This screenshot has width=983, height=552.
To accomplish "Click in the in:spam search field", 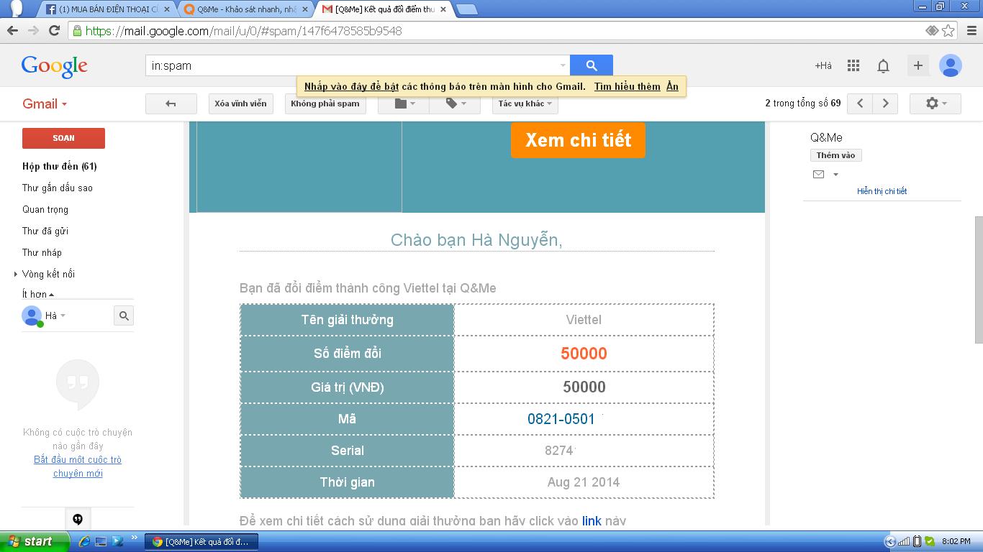I will click(x=357, y=65).
